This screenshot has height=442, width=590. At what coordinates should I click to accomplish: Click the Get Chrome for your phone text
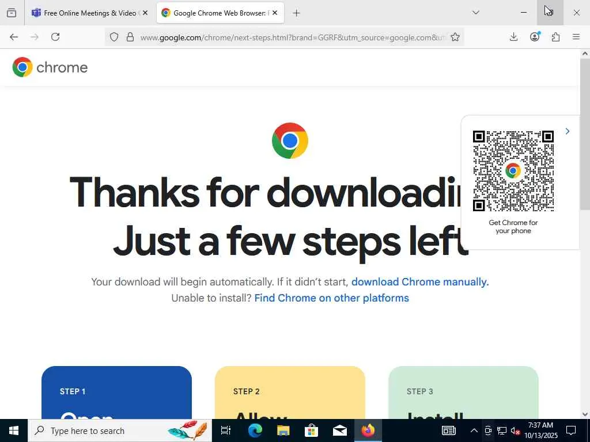[x=513, y=227]
